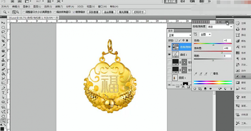The height and width of the screenshot is (131, 251).
Task: Toggle 缩放所有窗口 checkbox
Action: (x=55, y=12)
